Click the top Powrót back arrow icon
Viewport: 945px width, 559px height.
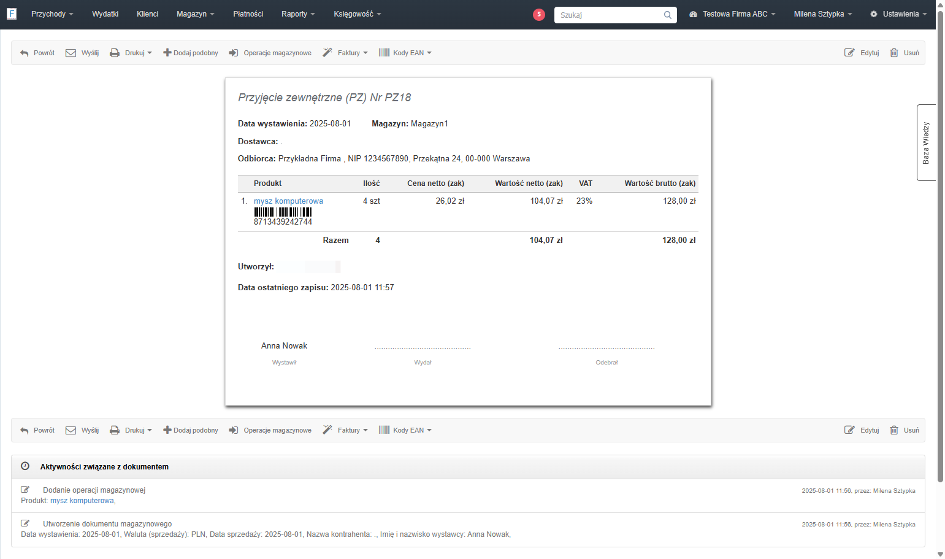tap(25, 53)
